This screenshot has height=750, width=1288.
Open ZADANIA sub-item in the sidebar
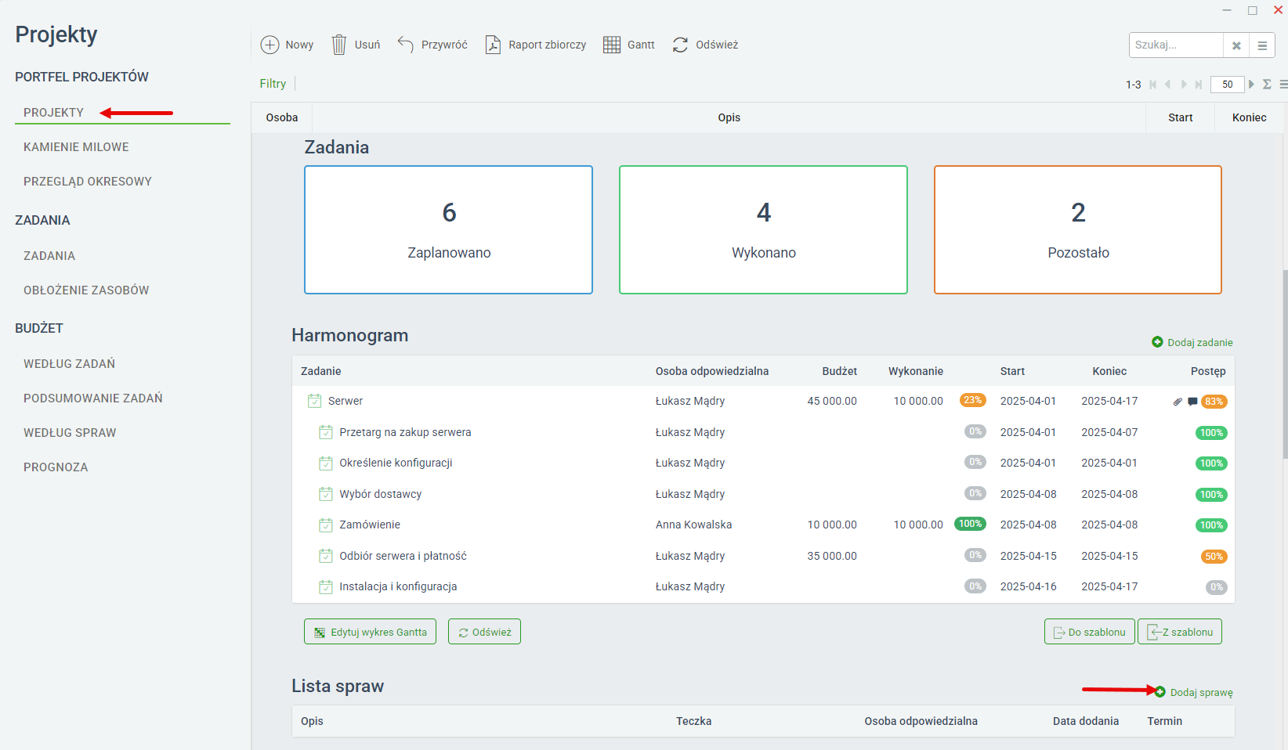49,256
